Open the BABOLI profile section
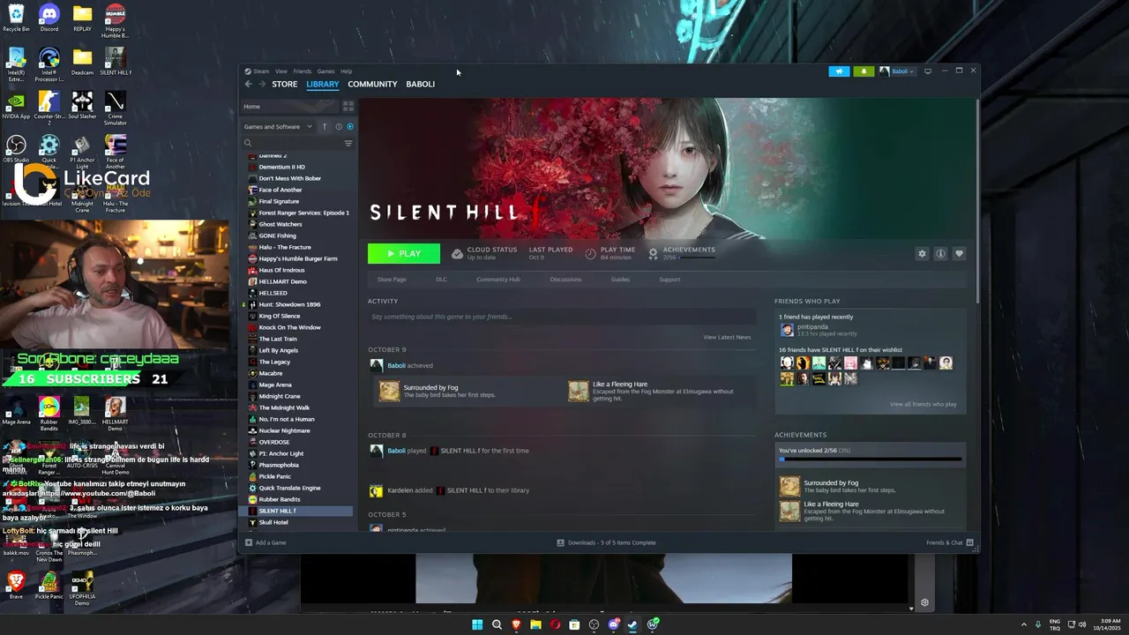The width and height of the screenshot is (1129, 635). point(421,84)
